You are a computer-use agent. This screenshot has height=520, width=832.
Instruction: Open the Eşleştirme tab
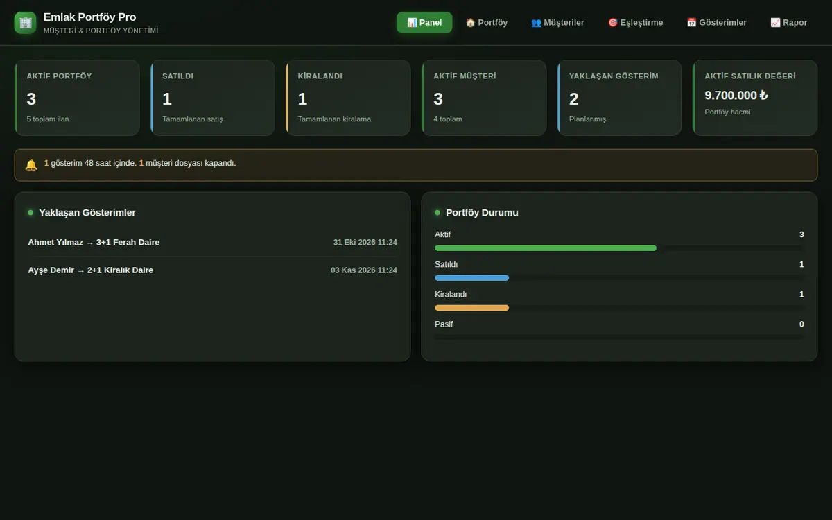tap(635, 23)
